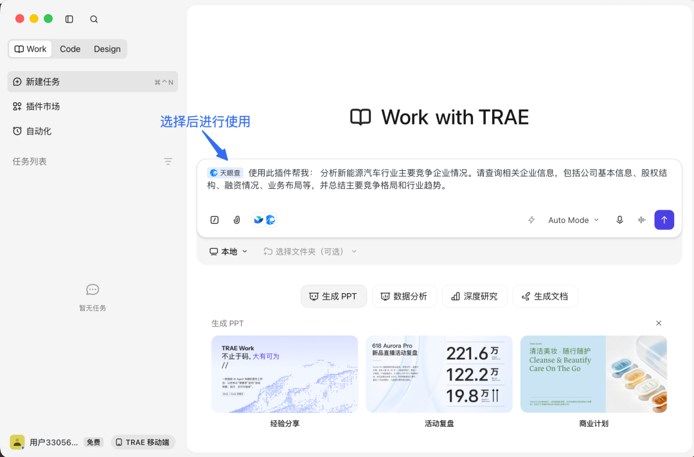Open 自动化 automation page
The image size is (694, 457).
click(x=32, y=131)
